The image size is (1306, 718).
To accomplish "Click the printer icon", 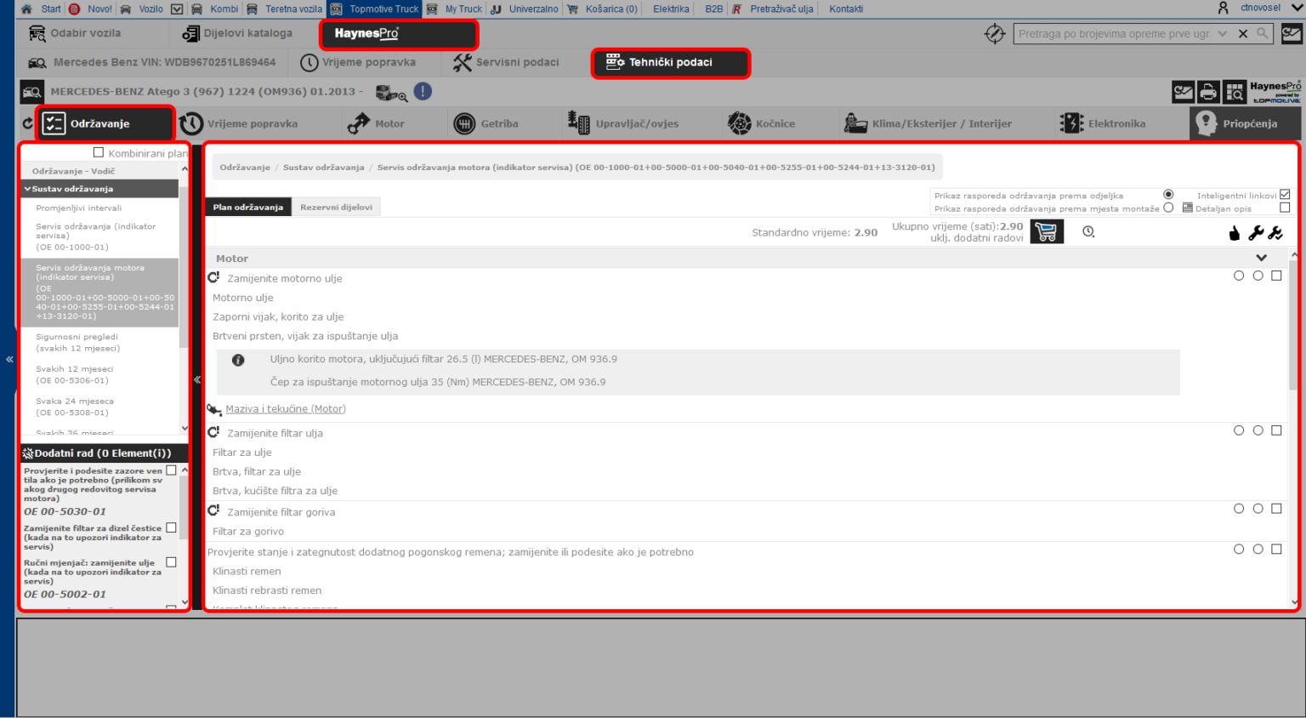I will [1208, 91].
